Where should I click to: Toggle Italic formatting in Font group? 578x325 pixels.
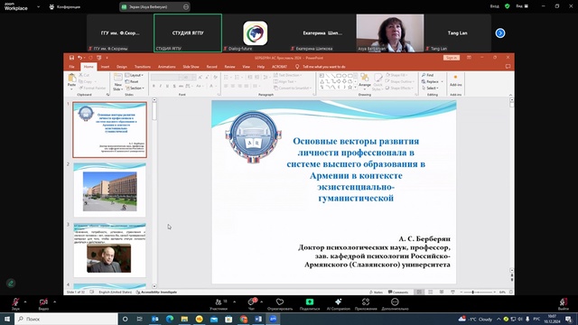click(x=161, y=87)
